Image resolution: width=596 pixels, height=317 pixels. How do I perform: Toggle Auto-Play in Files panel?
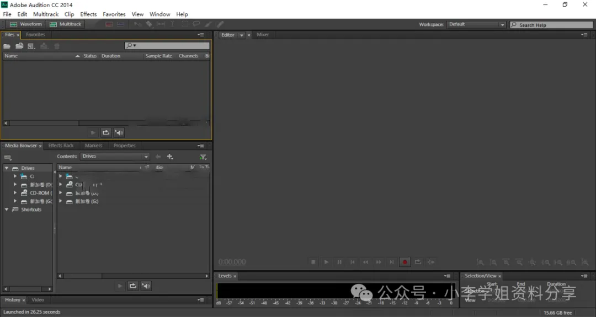pyautogui.click(x=119, y=132)
